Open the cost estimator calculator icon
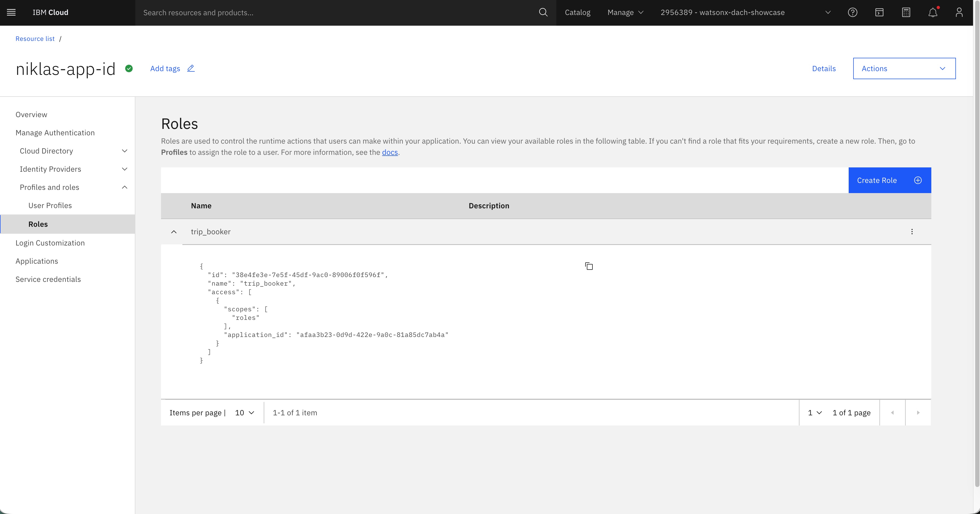This screenshot has width=980, height=514. pyautogui.click(x=906, y=13)
